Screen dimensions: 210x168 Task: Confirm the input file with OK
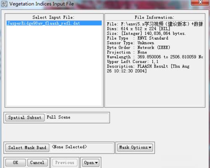pyautogui.click(x=16, y=163)
